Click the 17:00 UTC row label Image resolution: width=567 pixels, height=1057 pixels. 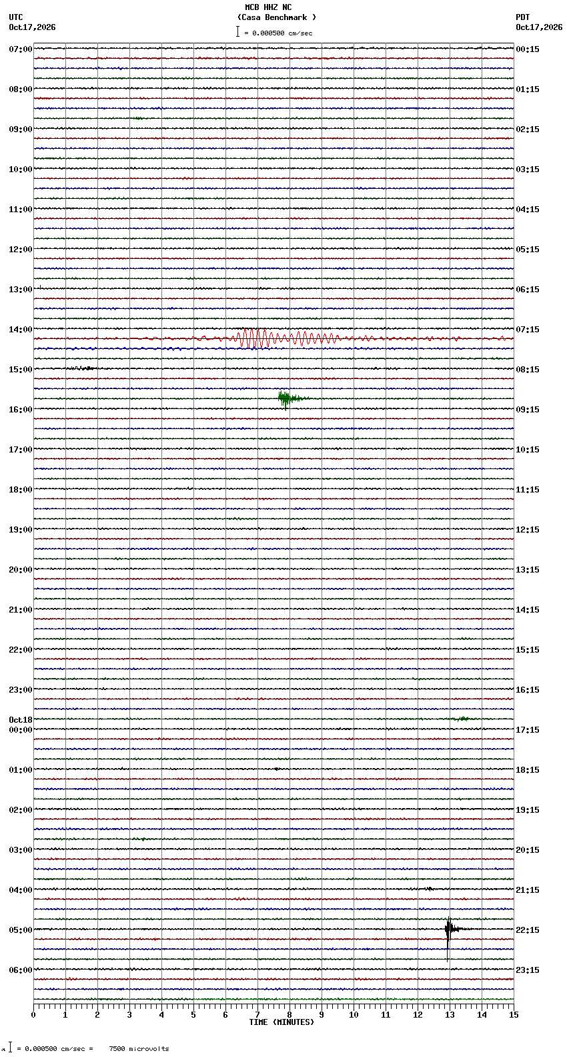pos(21,450)
